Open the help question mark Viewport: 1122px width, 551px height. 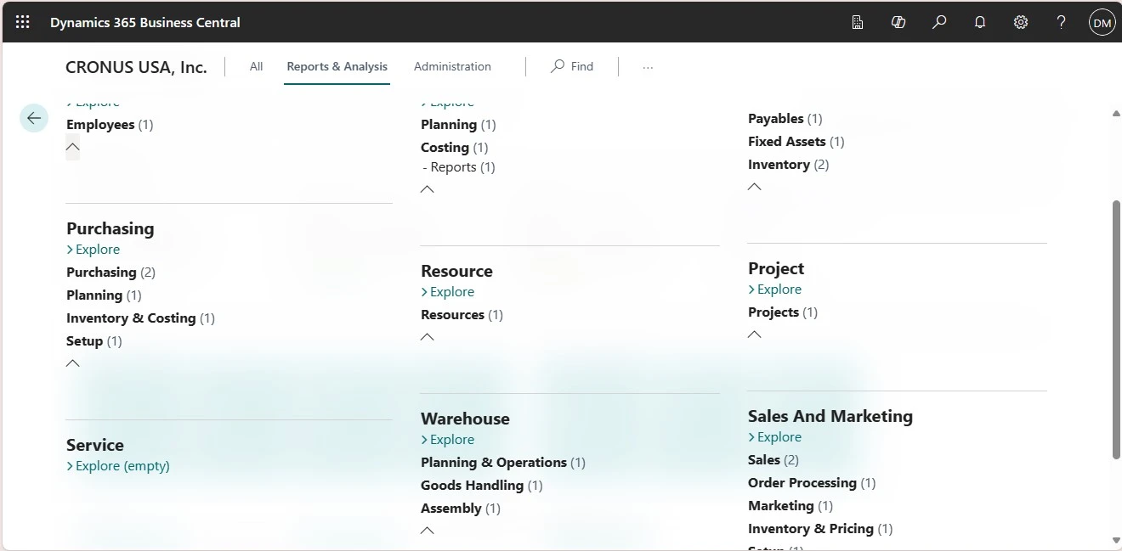(1062, 23)
